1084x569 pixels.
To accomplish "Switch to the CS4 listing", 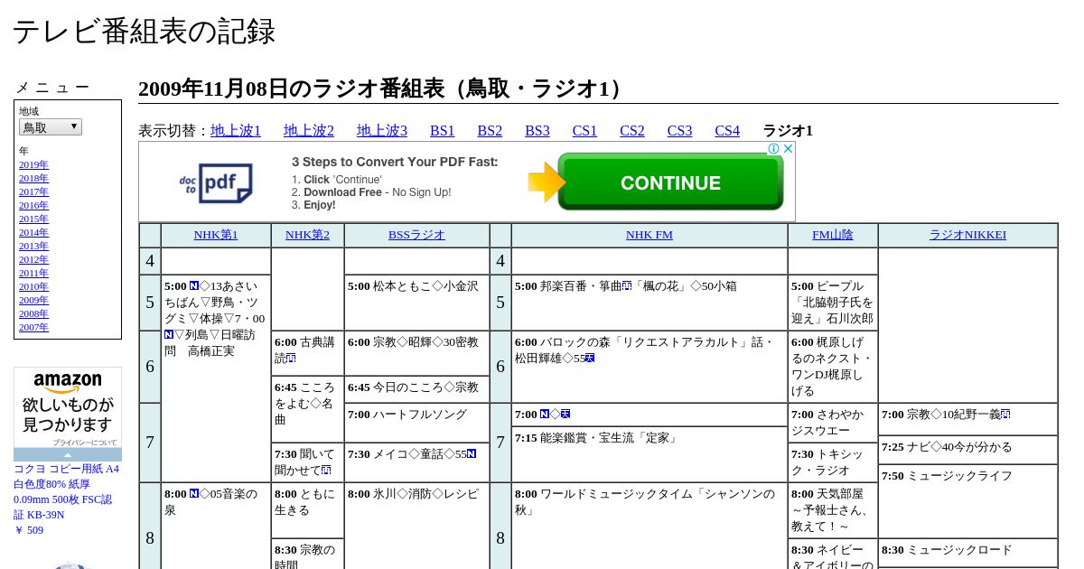I will pyautogui.click(x=727, y=131).
